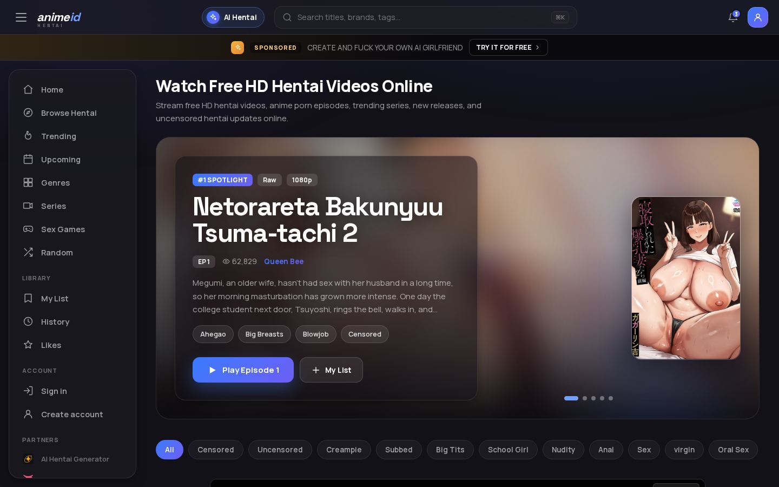Jump to the last carousel slide dot
The image size is (779, 487).
click(611, 398)
